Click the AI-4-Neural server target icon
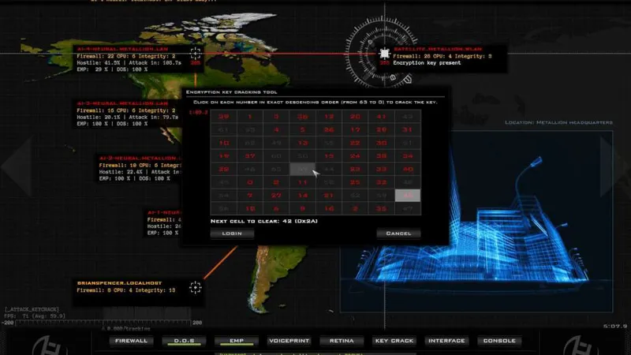The height and width of the screenshot is (355, 631). pos(195,53)
